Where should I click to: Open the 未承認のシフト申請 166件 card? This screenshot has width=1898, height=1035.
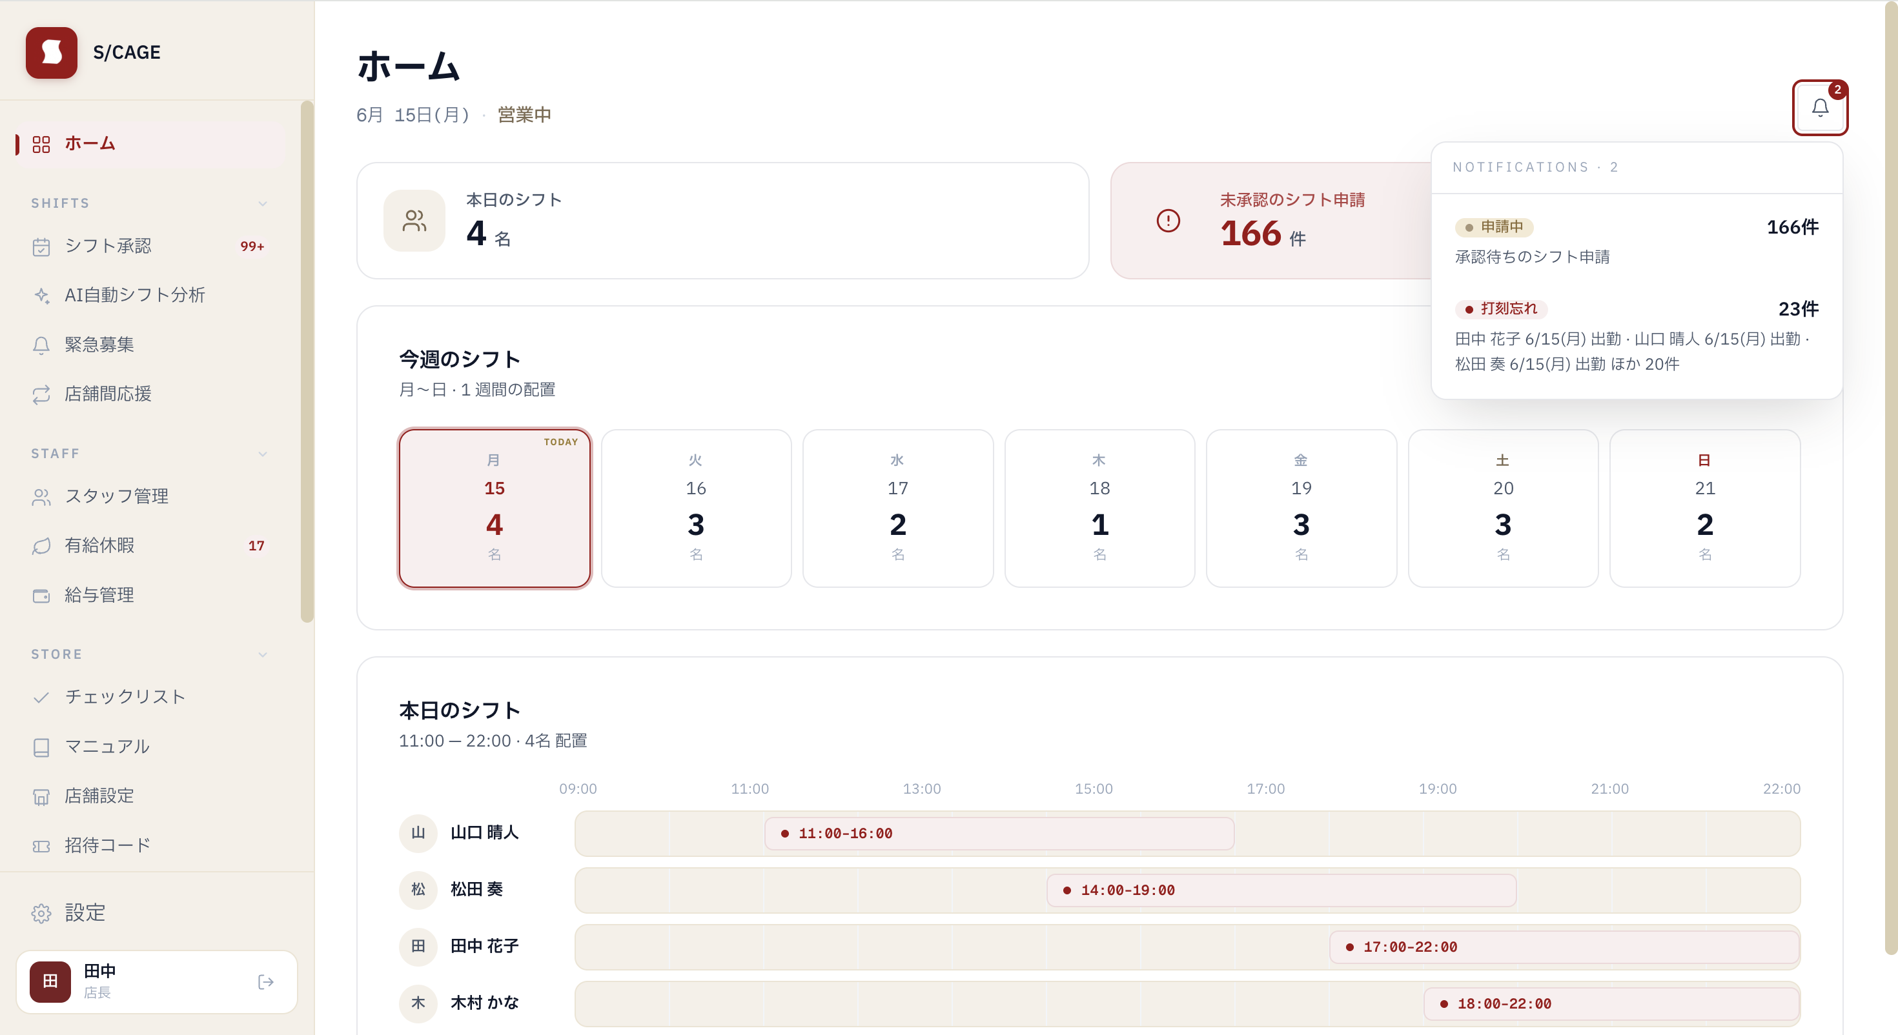pyautogui.click(x=1271, y=220)
